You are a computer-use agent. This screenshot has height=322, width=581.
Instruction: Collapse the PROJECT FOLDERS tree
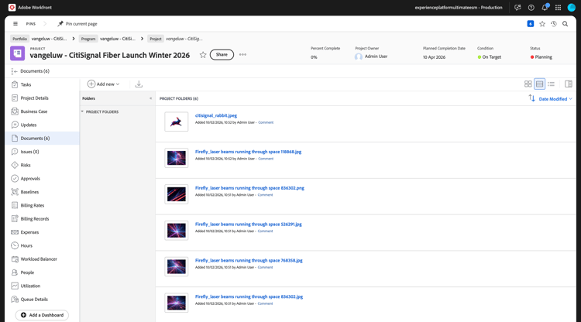tap(82, 111)
